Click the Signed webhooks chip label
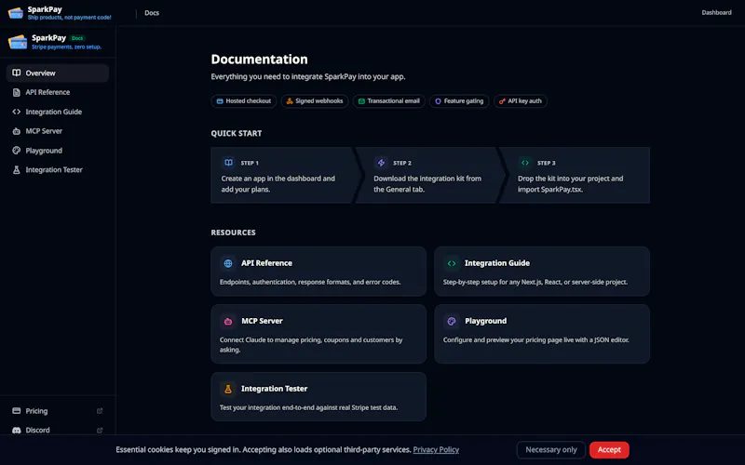The height and width of the screenshot is (465, 745). [x=318, y=101]
